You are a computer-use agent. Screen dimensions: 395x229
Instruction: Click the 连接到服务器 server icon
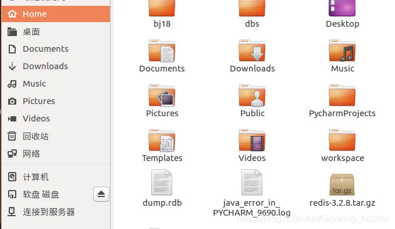[12, 212]
